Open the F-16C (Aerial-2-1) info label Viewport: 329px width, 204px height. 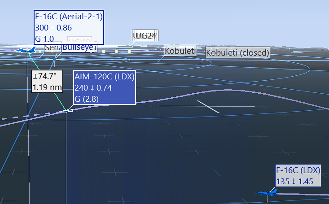coord(69,27)
